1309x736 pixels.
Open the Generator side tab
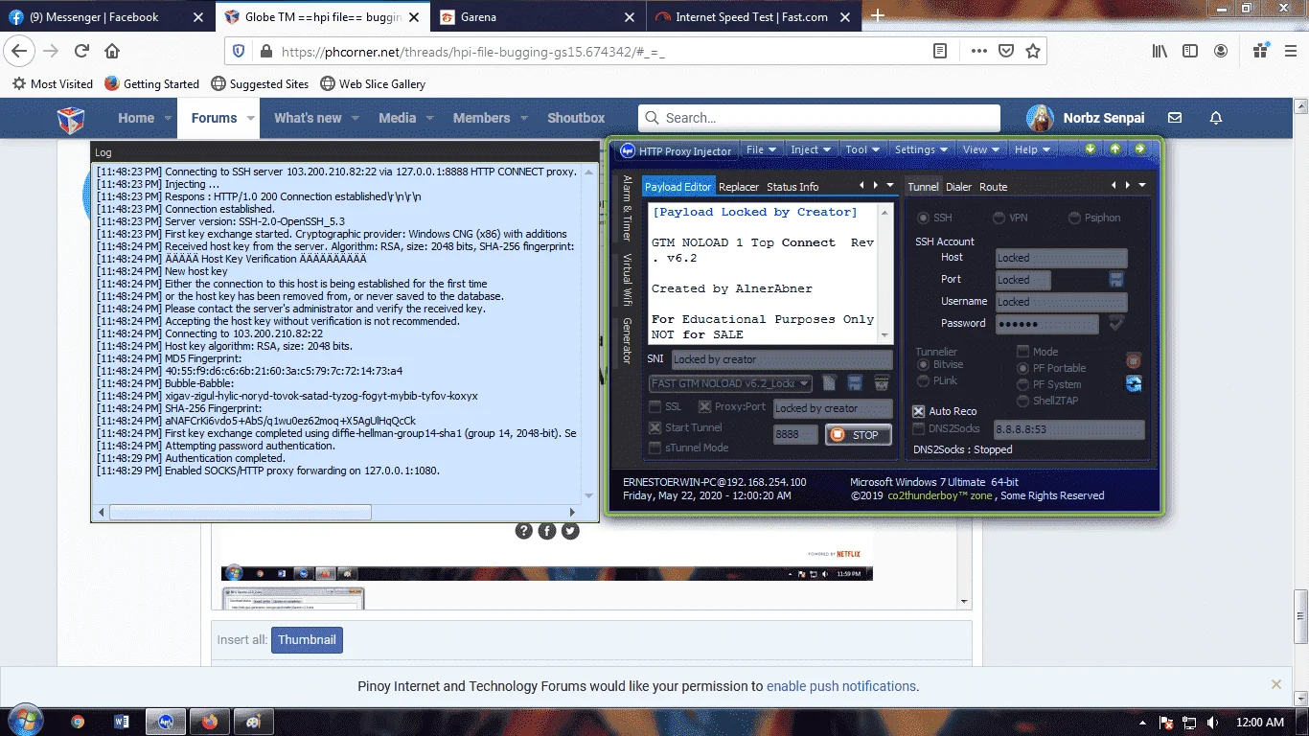coord(628,340)
